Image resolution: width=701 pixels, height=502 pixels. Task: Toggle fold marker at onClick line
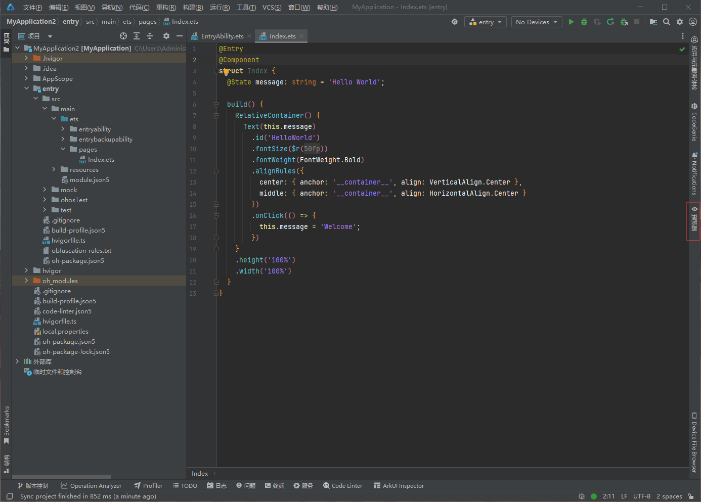pyautogui.click(x=216, y=215)
